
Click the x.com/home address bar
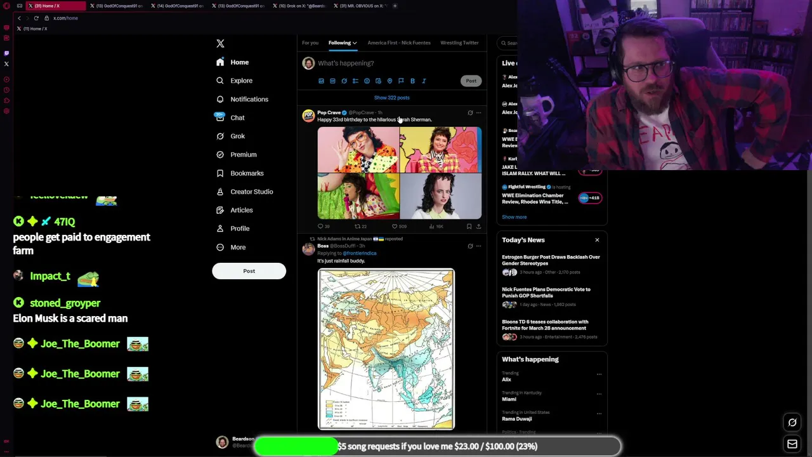[65, 18]
